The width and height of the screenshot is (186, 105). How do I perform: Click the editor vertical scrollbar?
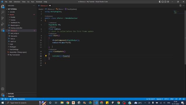click(185, 38)
